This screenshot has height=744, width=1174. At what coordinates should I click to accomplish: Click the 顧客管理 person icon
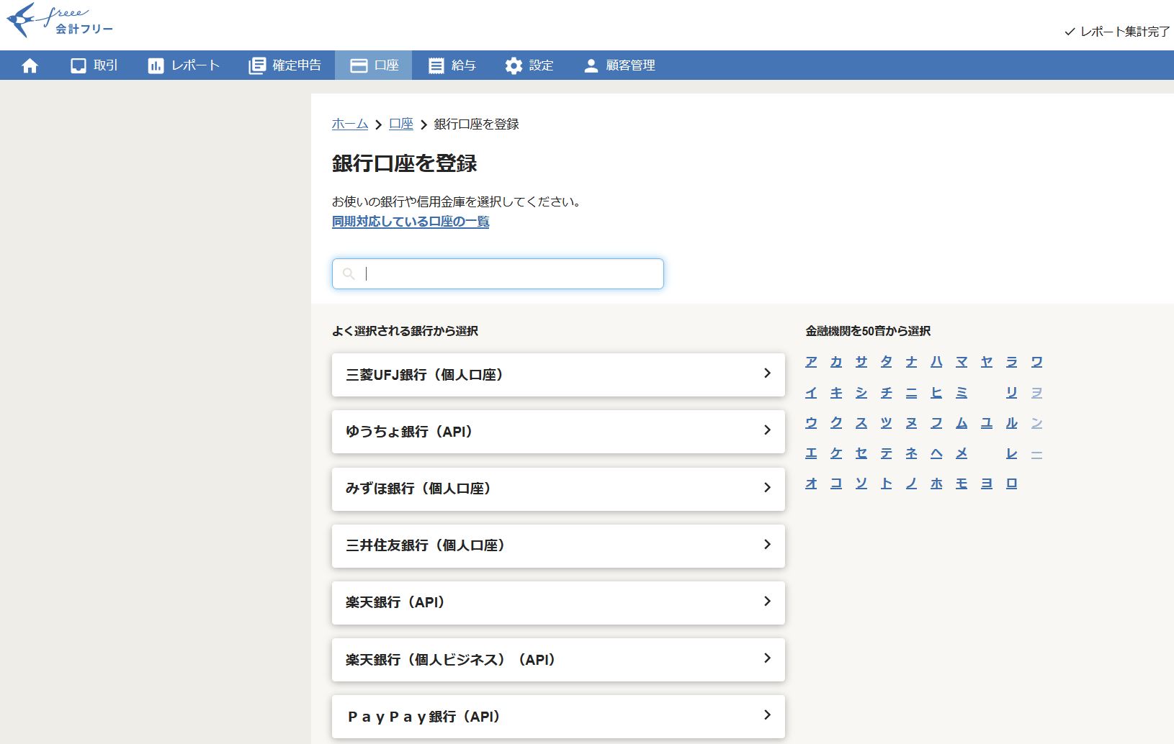(591, 65)
